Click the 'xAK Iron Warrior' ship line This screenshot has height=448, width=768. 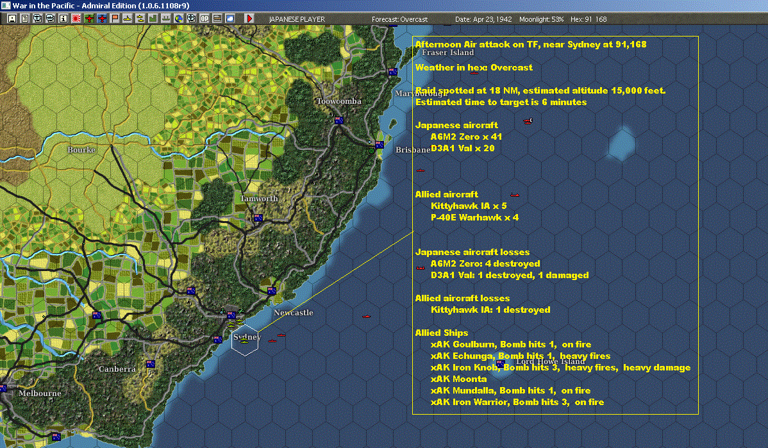coord(517,402)
